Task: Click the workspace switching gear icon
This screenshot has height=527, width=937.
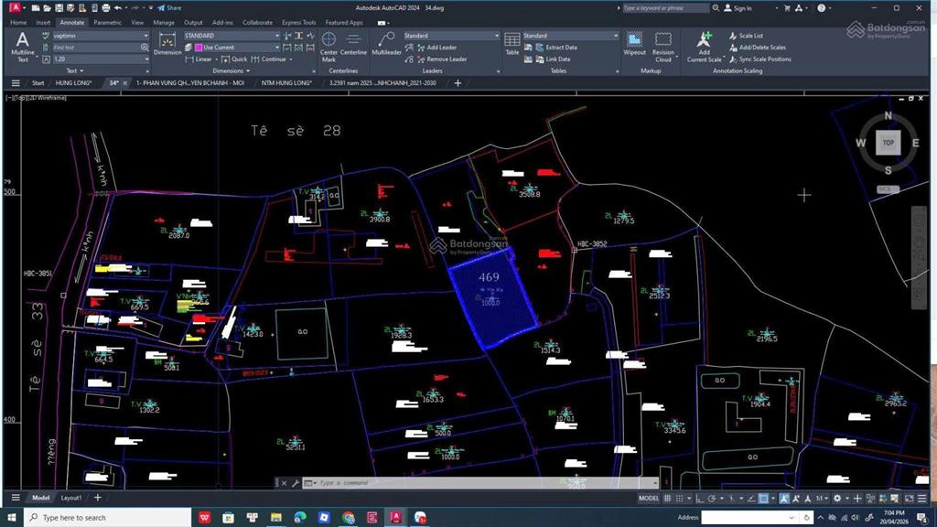Action: [837, 499]
